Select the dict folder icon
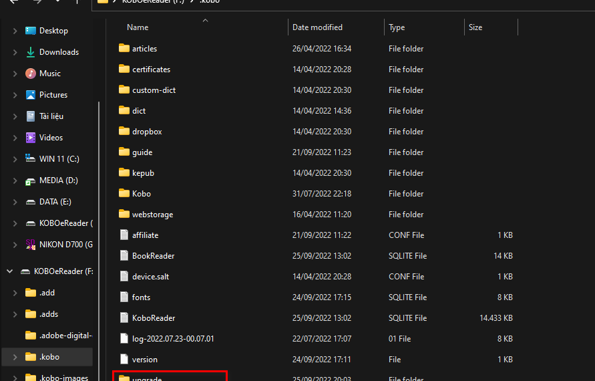 (x=124, y=110)
